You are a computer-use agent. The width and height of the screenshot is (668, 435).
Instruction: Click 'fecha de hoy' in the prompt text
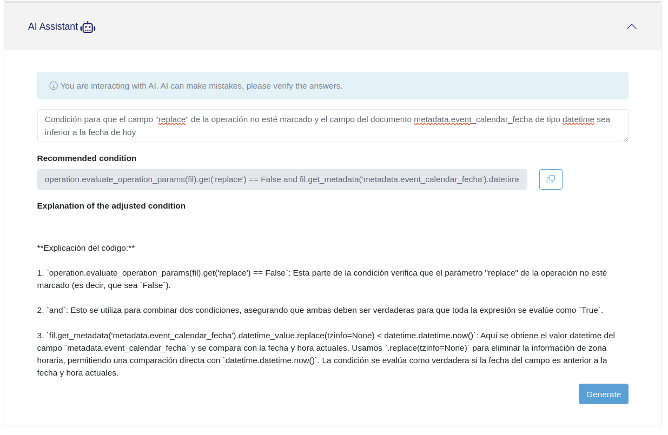pyautogui.click(x=113, y=132)
